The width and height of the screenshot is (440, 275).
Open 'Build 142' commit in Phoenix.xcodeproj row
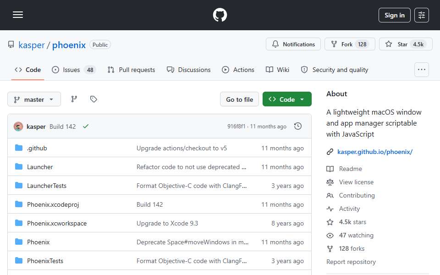point(149,204)
